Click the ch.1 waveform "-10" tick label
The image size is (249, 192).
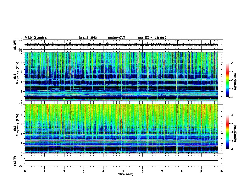pyautogui.click(x=20, y=50)
